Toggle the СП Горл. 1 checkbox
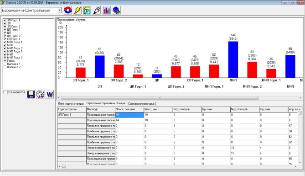The width and height of the screenshot is (305, 176). pos(5,39)
